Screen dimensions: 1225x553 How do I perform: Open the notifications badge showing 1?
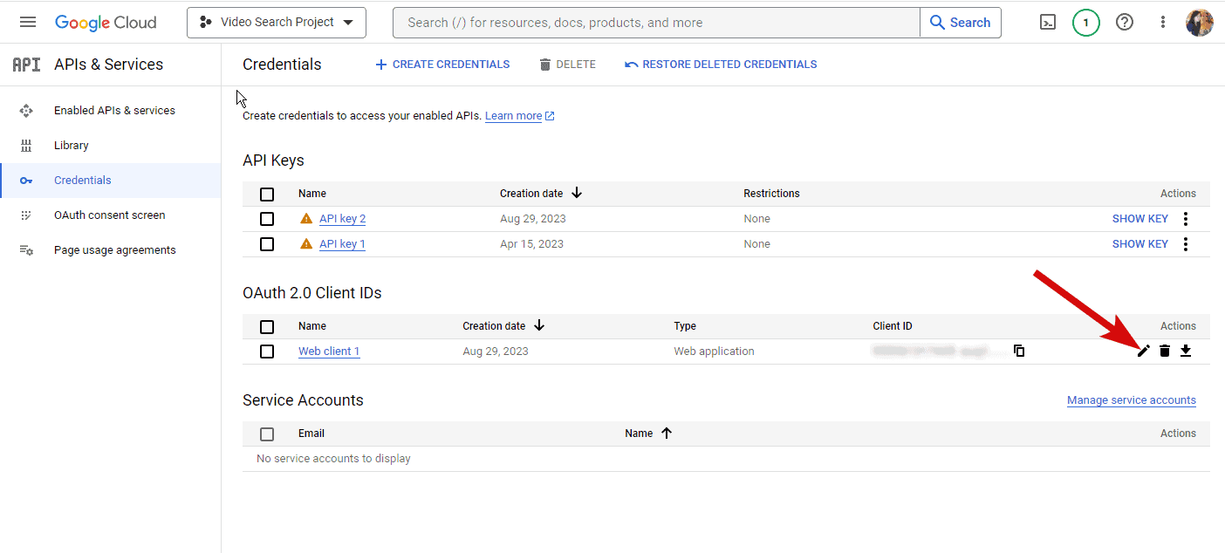1086,23
